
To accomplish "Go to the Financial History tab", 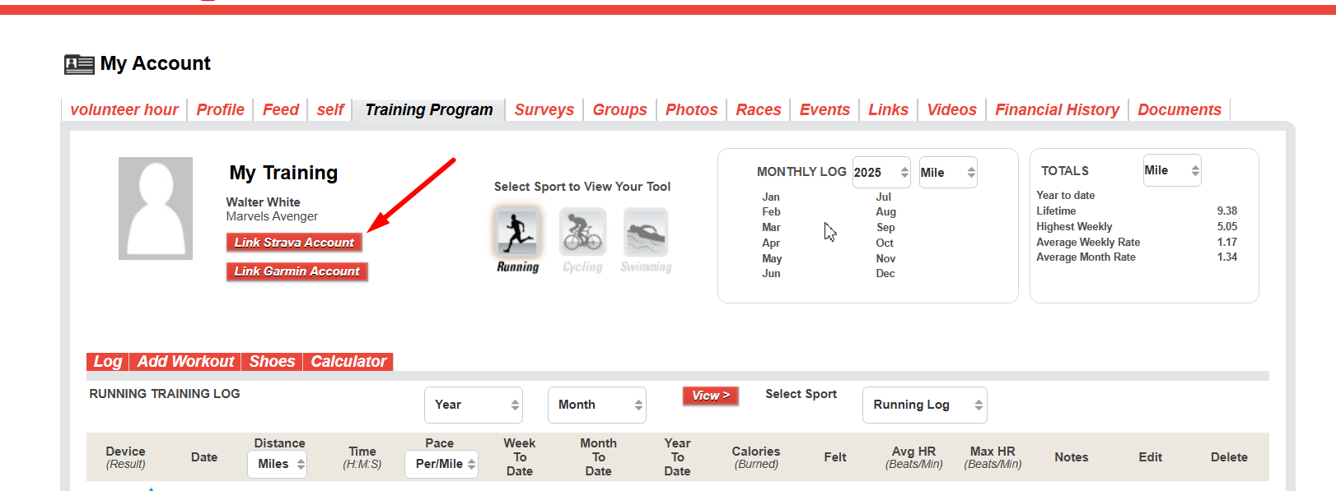I will tap(1057, 110).
